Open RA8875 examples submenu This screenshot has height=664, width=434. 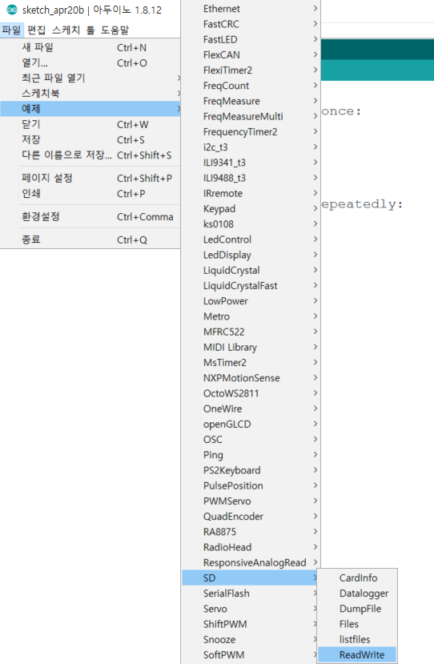coord(251,532)
